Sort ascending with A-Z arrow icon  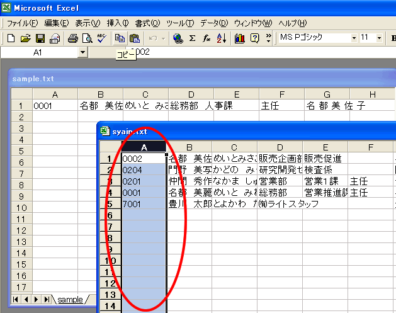click(x=222, y=38)
